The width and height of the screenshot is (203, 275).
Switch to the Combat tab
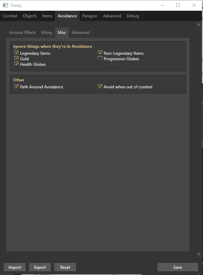click(10, 16)
